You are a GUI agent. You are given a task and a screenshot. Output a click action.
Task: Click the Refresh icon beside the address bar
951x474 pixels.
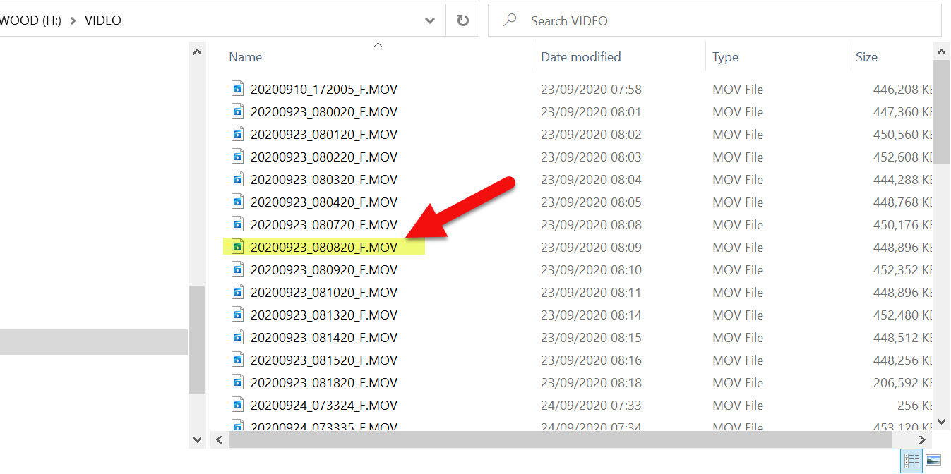pyautogui.click(x=464, y=20)
